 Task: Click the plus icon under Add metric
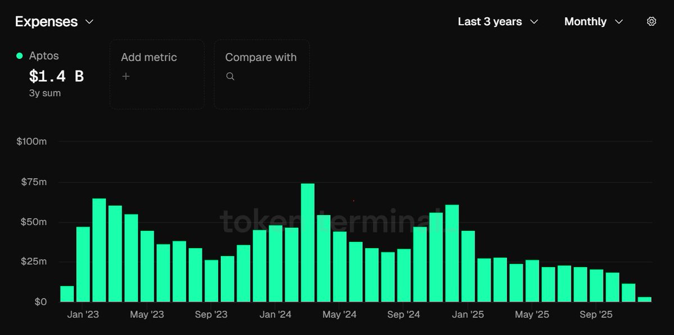pyautogui.click(x=126, y=76)
